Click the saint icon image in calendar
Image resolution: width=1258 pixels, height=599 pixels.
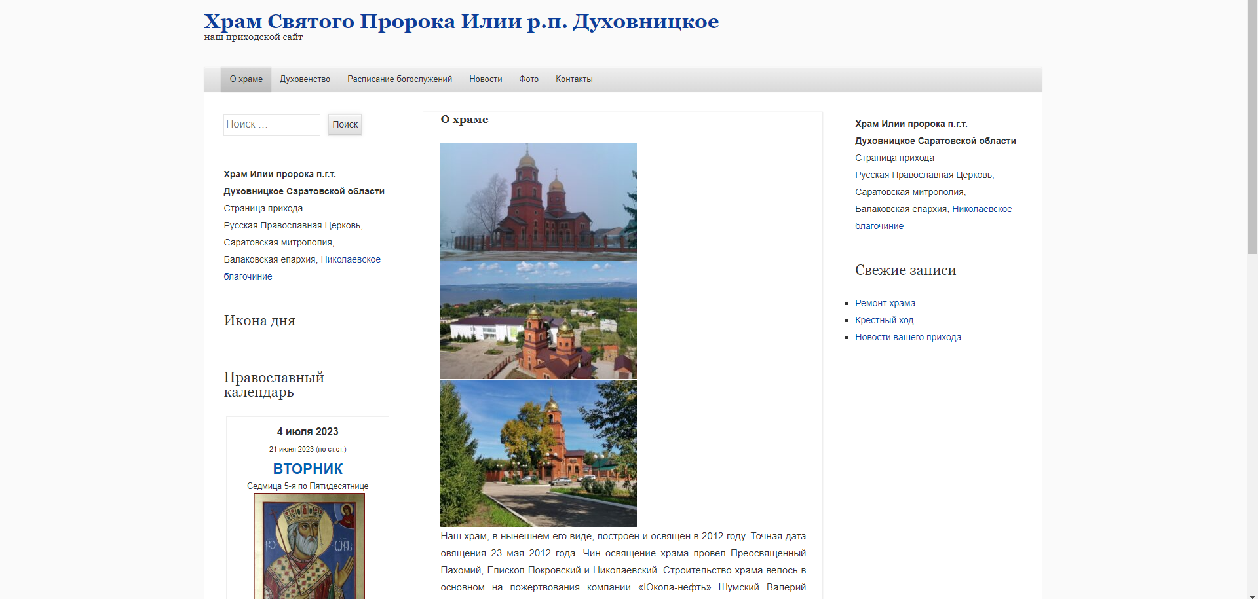309,545
